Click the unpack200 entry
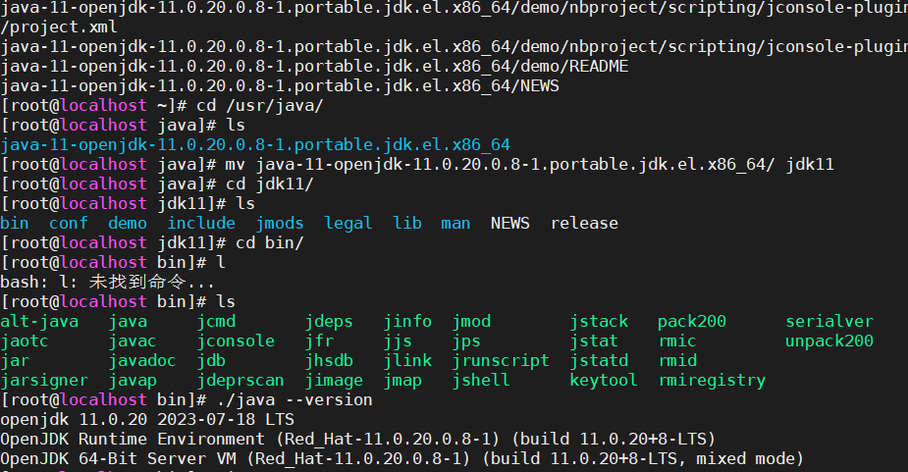 coord(828,341)
